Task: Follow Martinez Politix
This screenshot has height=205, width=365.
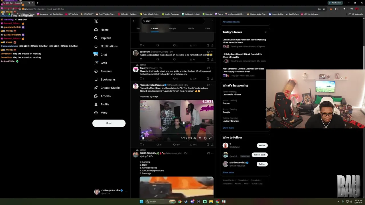Action: click(x=262, y=164)
